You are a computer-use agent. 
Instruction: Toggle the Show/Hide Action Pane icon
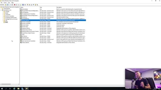coord(25,5)
